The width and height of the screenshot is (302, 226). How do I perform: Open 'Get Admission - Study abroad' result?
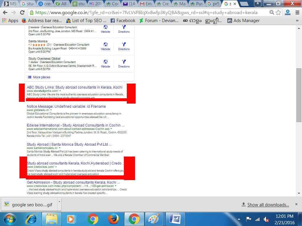[73, 182]
